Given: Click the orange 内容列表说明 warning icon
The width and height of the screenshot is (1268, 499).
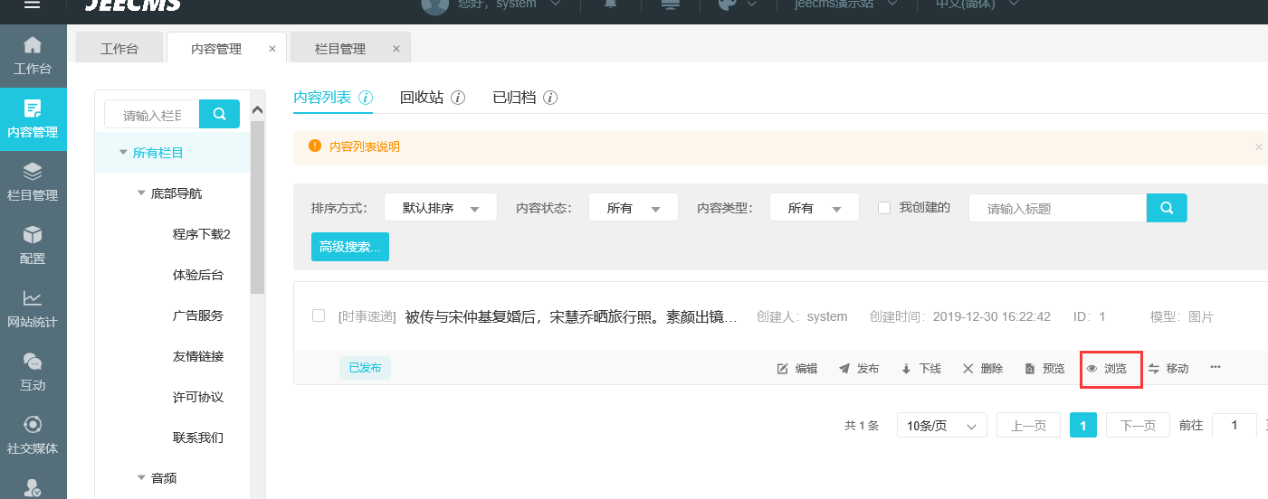Looking at the screenshot, I should (x=315, y=146).
